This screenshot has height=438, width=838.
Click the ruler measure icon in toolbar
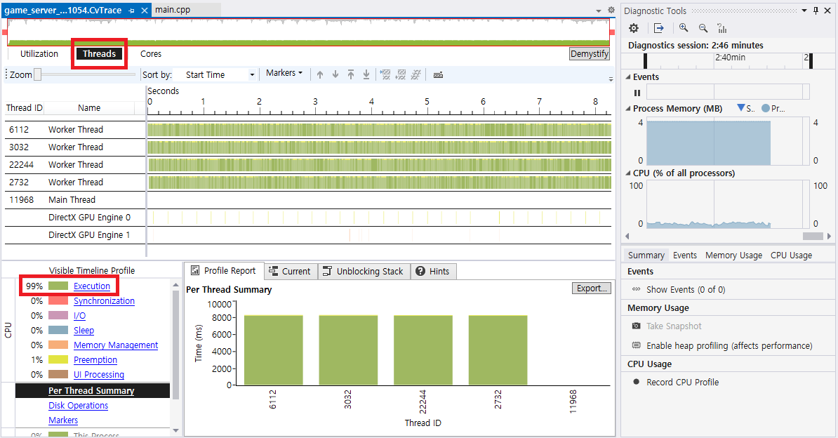point(438,74)
